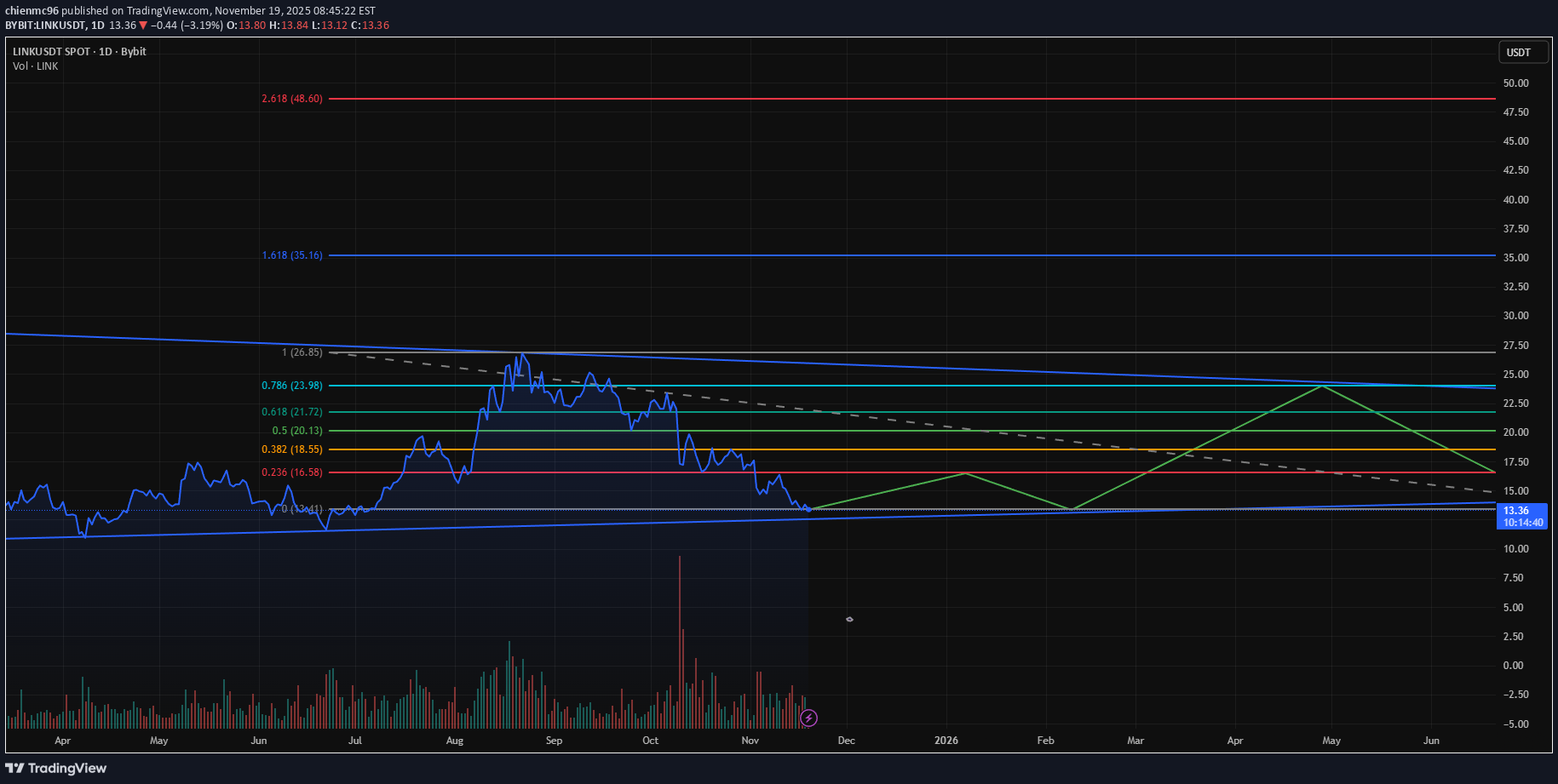This screenshot has height=784, width=1558.
Task: Click the blue dot at latest price point
Action: tap(808, 509)
